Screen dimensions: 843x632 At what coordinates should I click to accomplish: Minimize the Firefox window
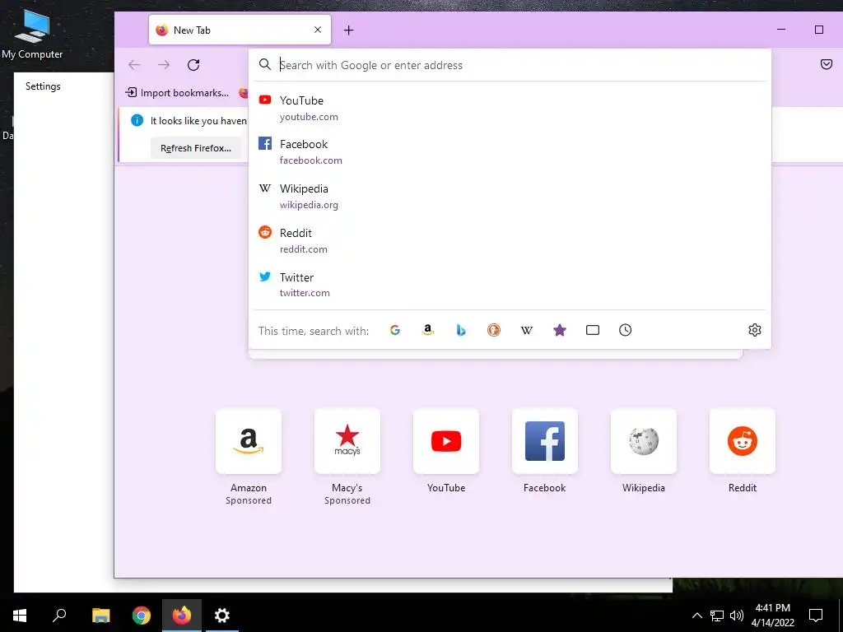coord(781,30)
